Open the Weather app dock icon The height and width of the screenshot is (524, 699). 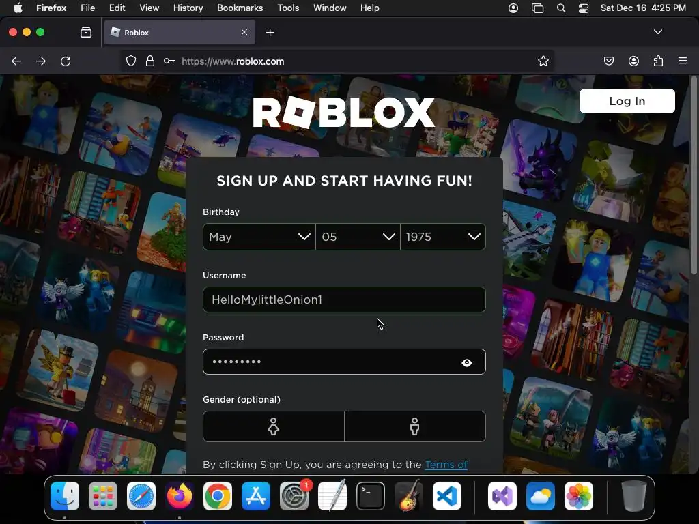pos(541,496)
